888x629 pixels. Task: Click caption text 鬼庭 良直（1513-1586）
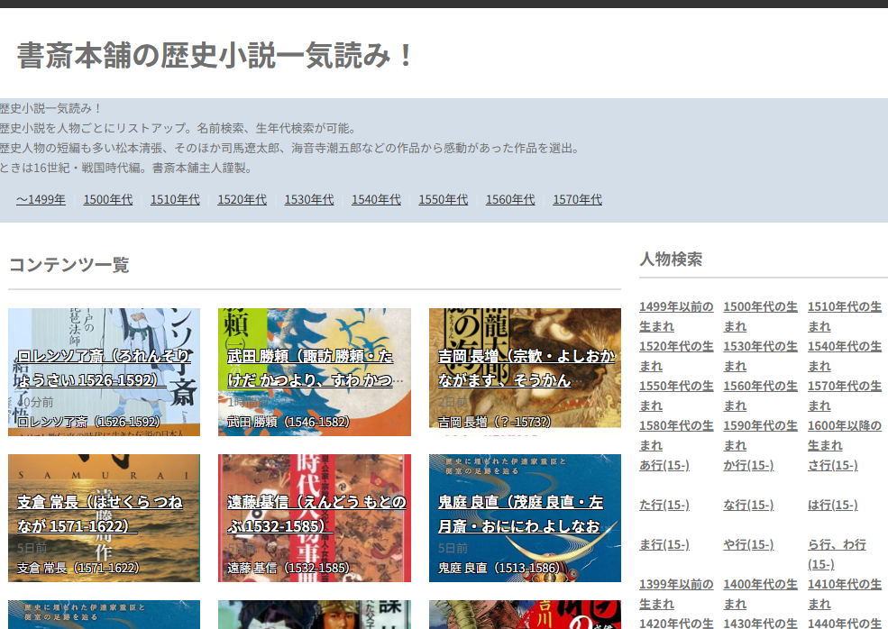pos(499,568)
